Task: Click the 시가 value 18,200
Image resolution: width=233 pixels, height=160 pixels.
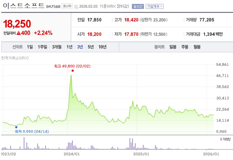Action: point(94,34)
